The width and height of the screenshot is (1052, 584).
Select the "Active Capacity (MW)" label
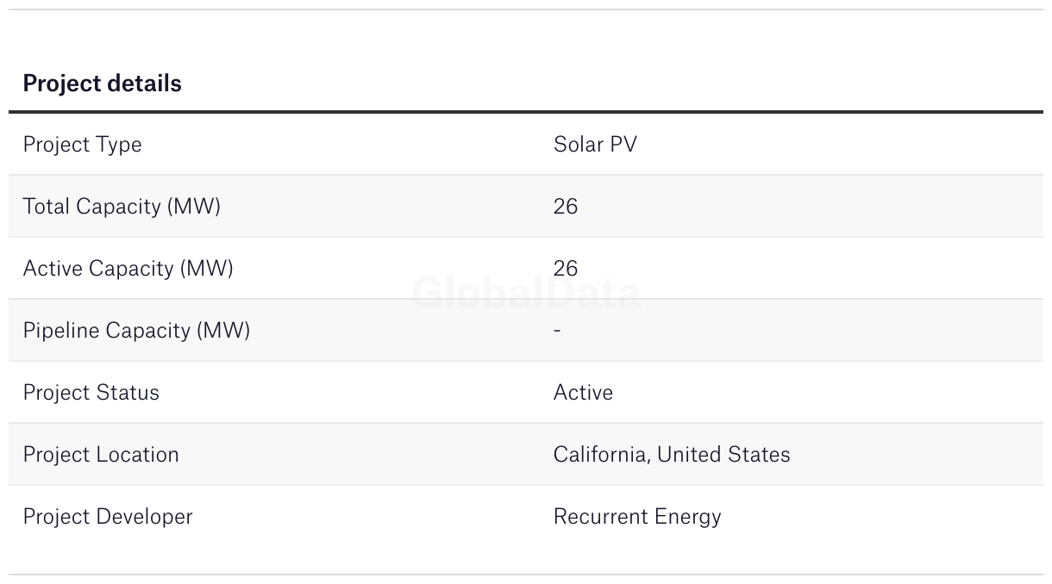point(128,269)
